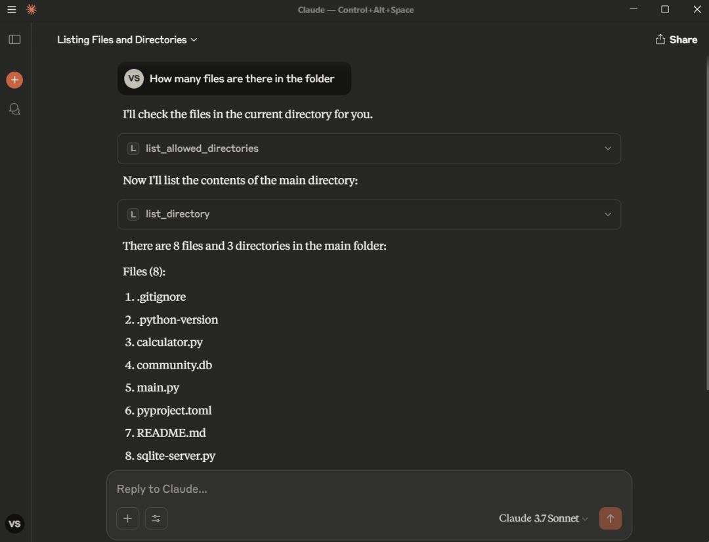This screenshot has height=542, width=709.
Task: Click the VS profile avatar at bottom
Action: click(x=14, y=524)
